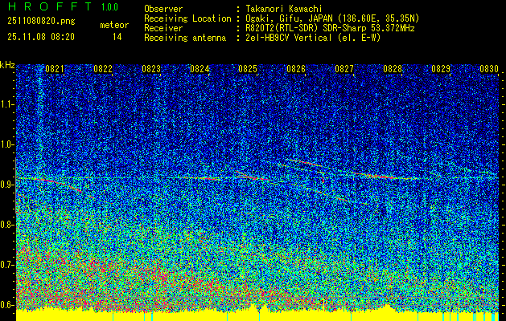
Task: Click time marker 0830
Action: (x=489, y=68)
